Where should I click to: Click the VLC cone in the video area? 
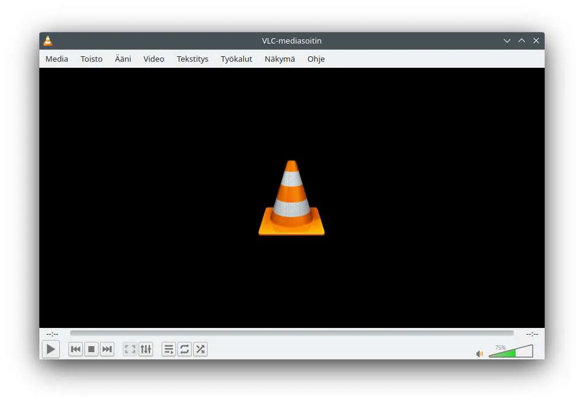292,198
